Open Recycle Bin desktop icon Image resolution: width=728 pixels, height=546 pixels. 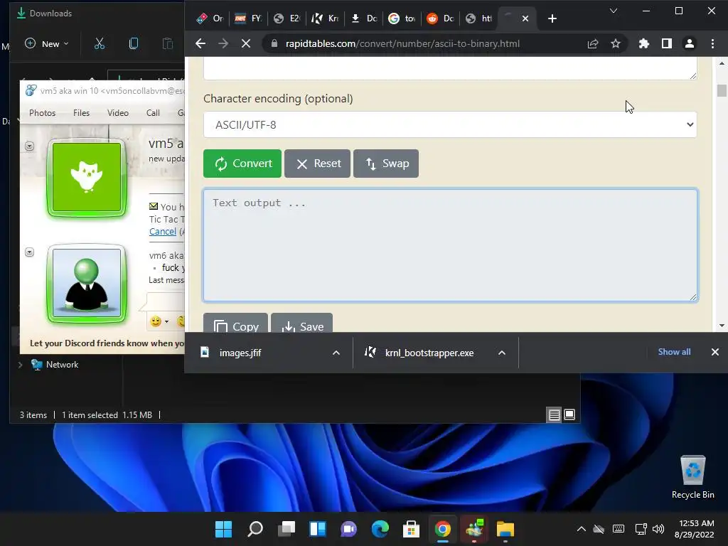[x=692, y=477]
